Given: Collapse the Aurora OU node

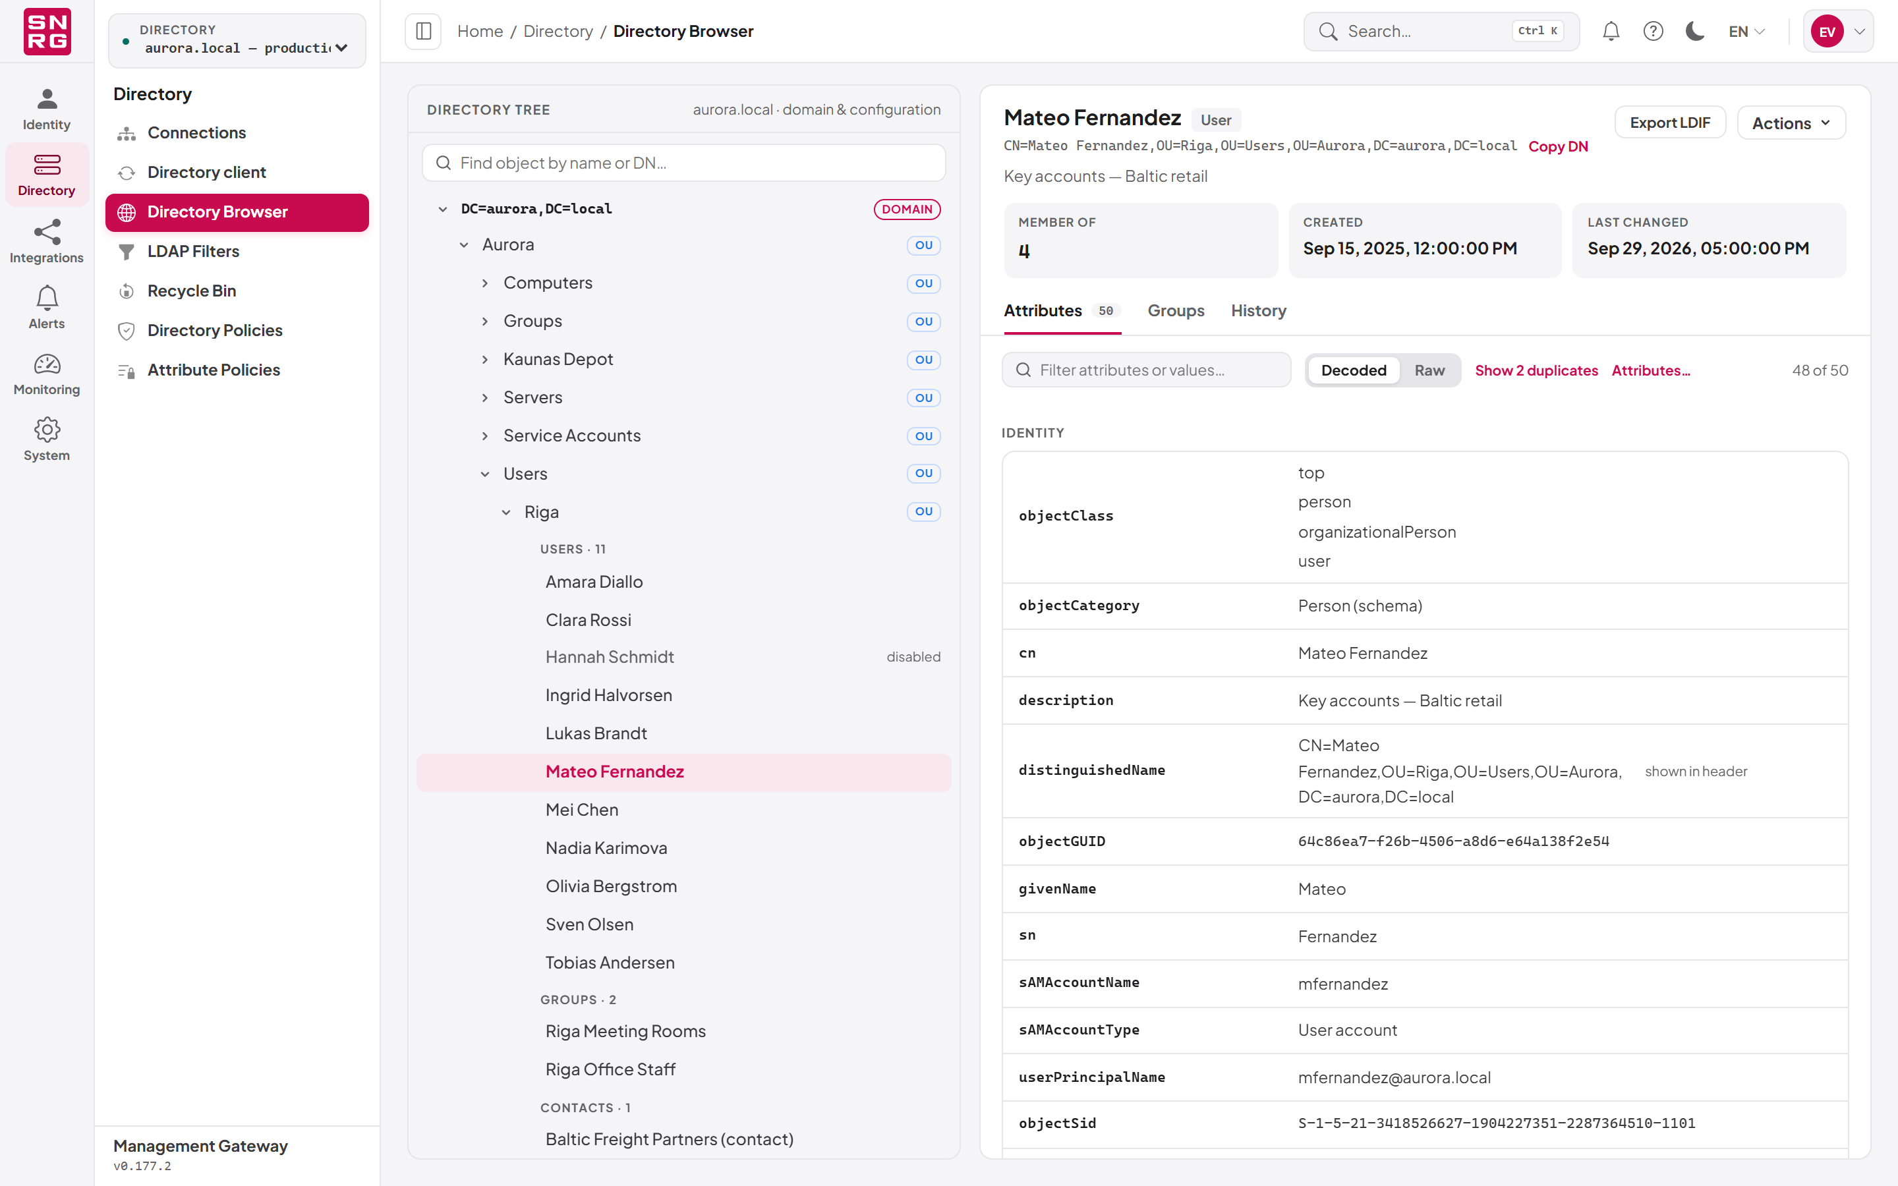Looking at the screenshot, I should (465, 246).
